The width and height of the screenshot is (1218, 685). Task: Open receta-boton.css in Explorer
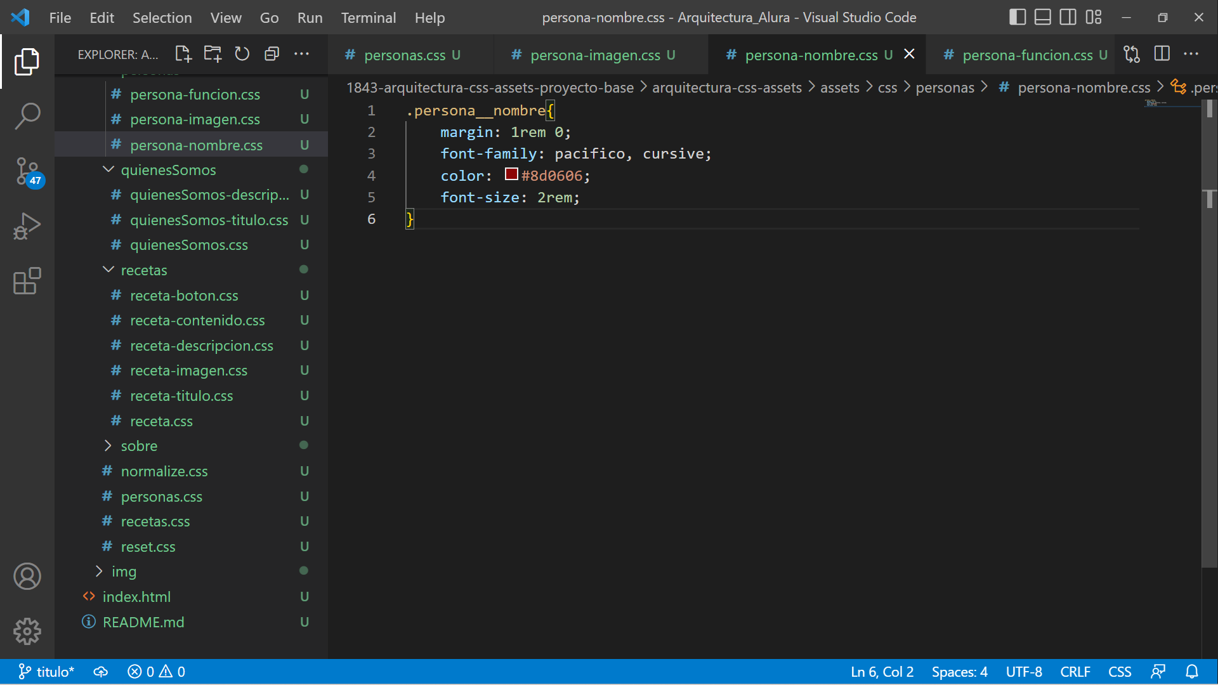point(184,296)
